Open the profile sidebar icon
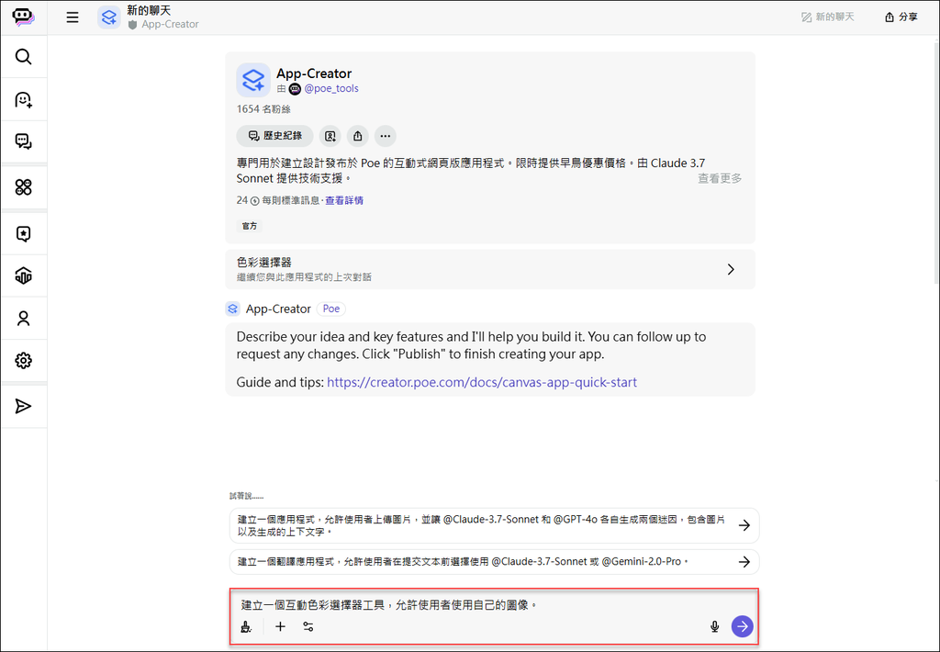 tap(23, 318)
